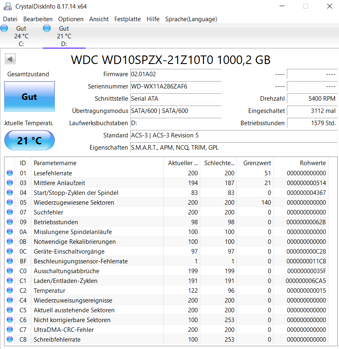
Task: Click the blue Gut health status button
Action: pos(29,96)
